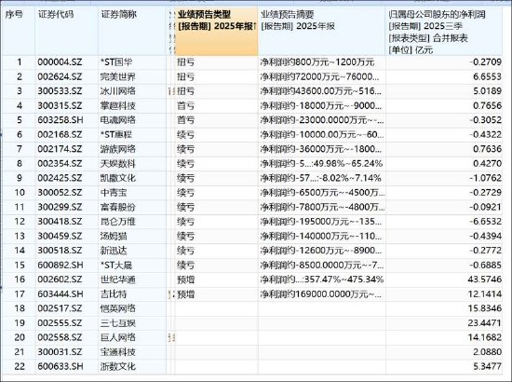
Task: Sort by 业绩预告类型 column header
Action: point(217,32)
